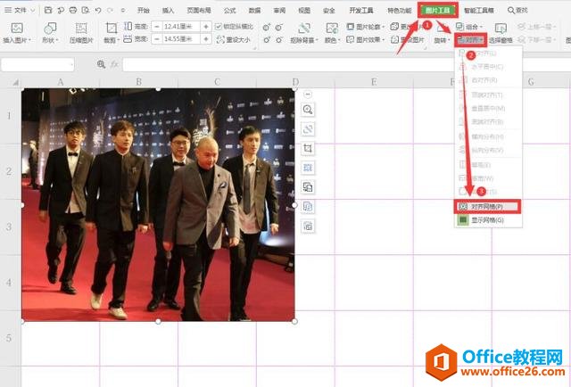Select column A header
571x387 pixels.
coord(60,82)
